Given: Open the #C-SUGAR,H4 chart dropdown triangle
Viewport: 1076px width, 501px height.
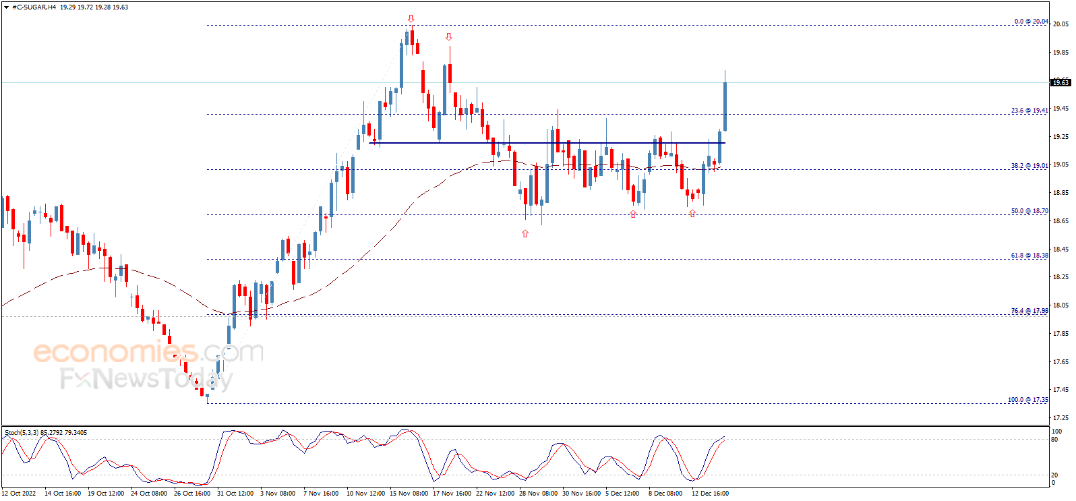Looking at the screenshot, I should 7,7.
